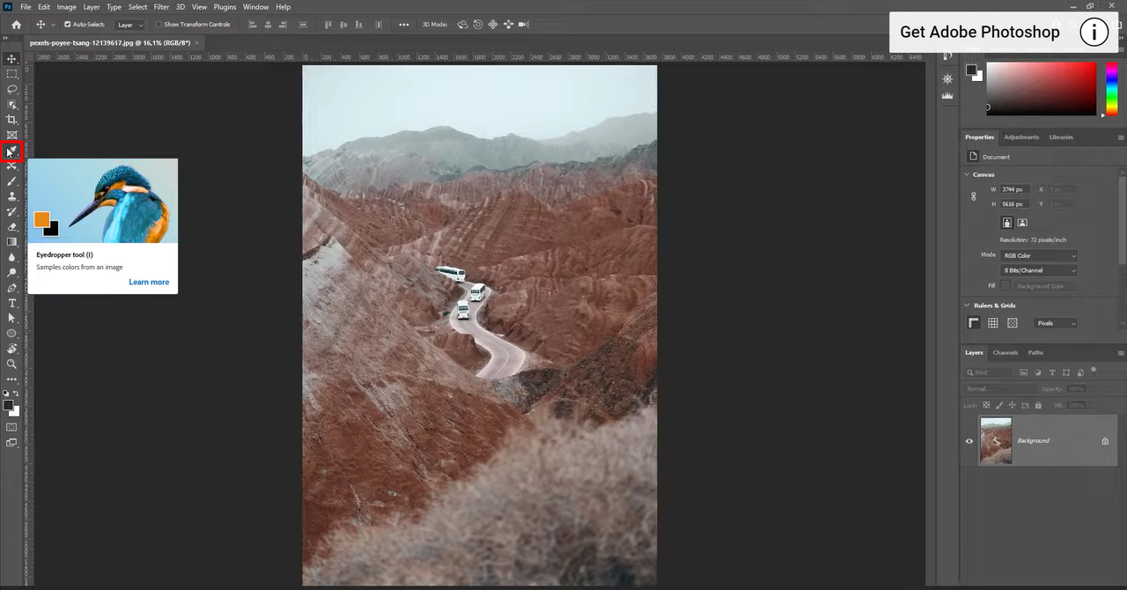This screenshot has height=590, width=1127.
Task: Toggle the Quick Mask mode button
Action: click(x=11, y=427)
